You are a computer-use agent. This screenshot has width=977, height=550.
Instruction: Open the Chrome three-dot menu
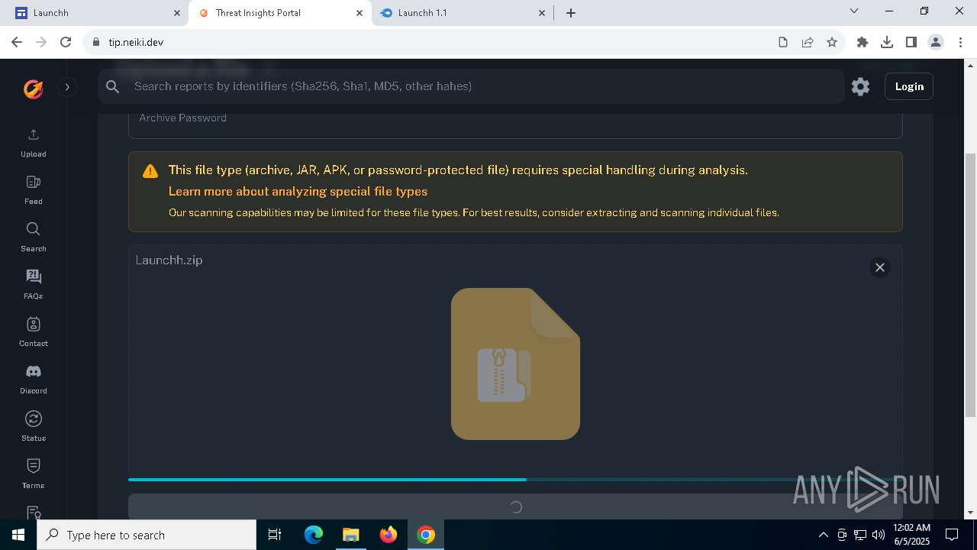pos(960,42)
